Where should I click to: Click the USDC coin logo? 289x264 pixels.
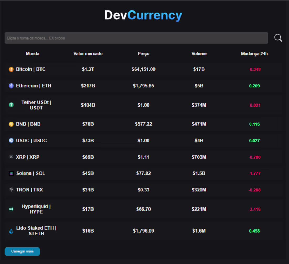coord(11,141)
